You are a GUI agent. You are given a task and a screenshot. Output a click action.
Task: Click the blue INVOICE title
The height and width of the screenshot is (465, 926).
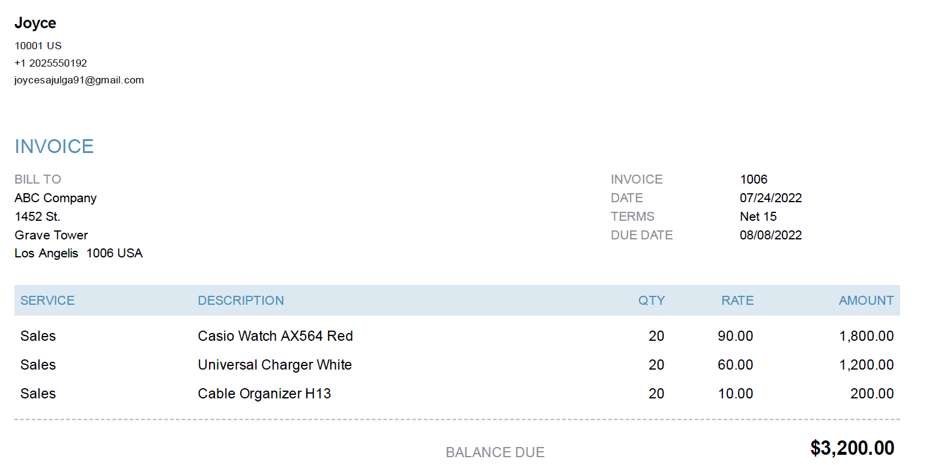54,146
